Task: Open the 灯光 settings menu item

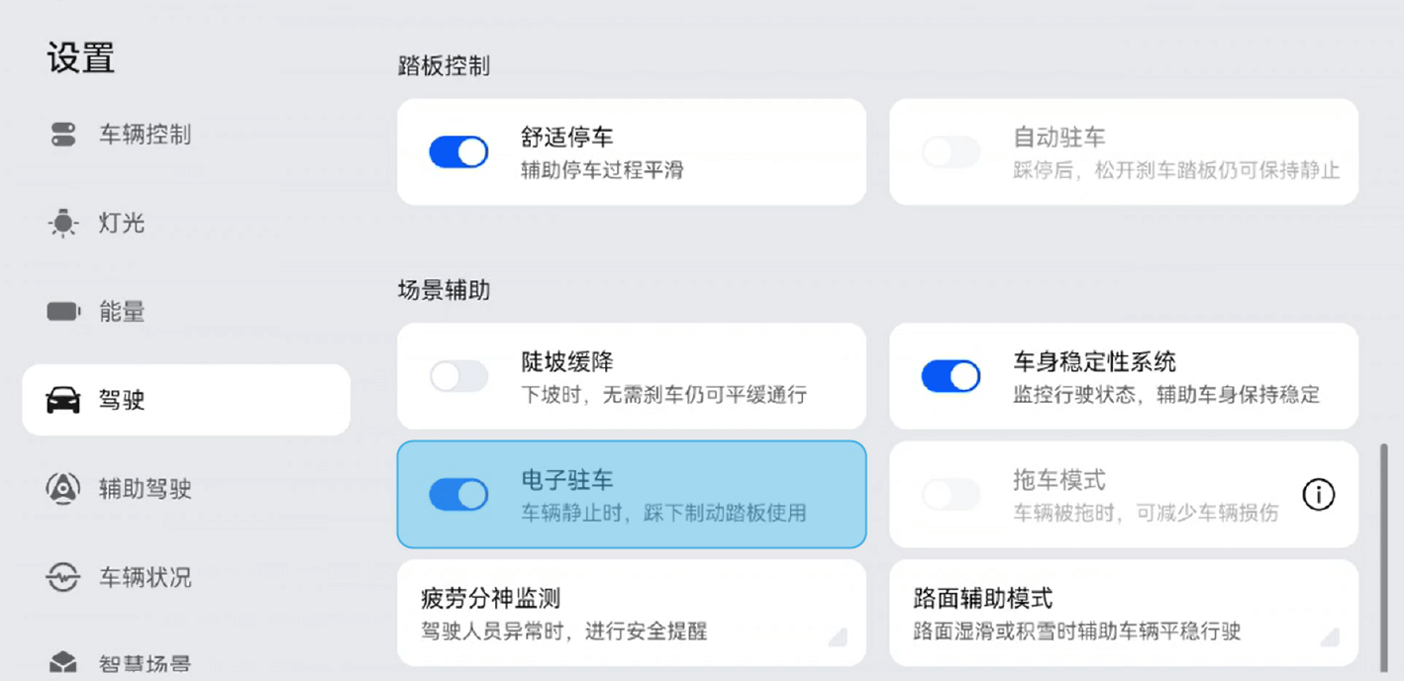Action: [122, 224]
